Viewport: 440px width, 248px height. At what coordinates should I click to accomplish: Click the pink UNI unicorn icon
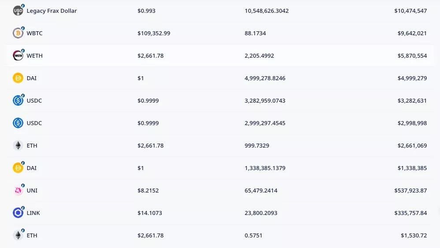(x=18, y=190)
